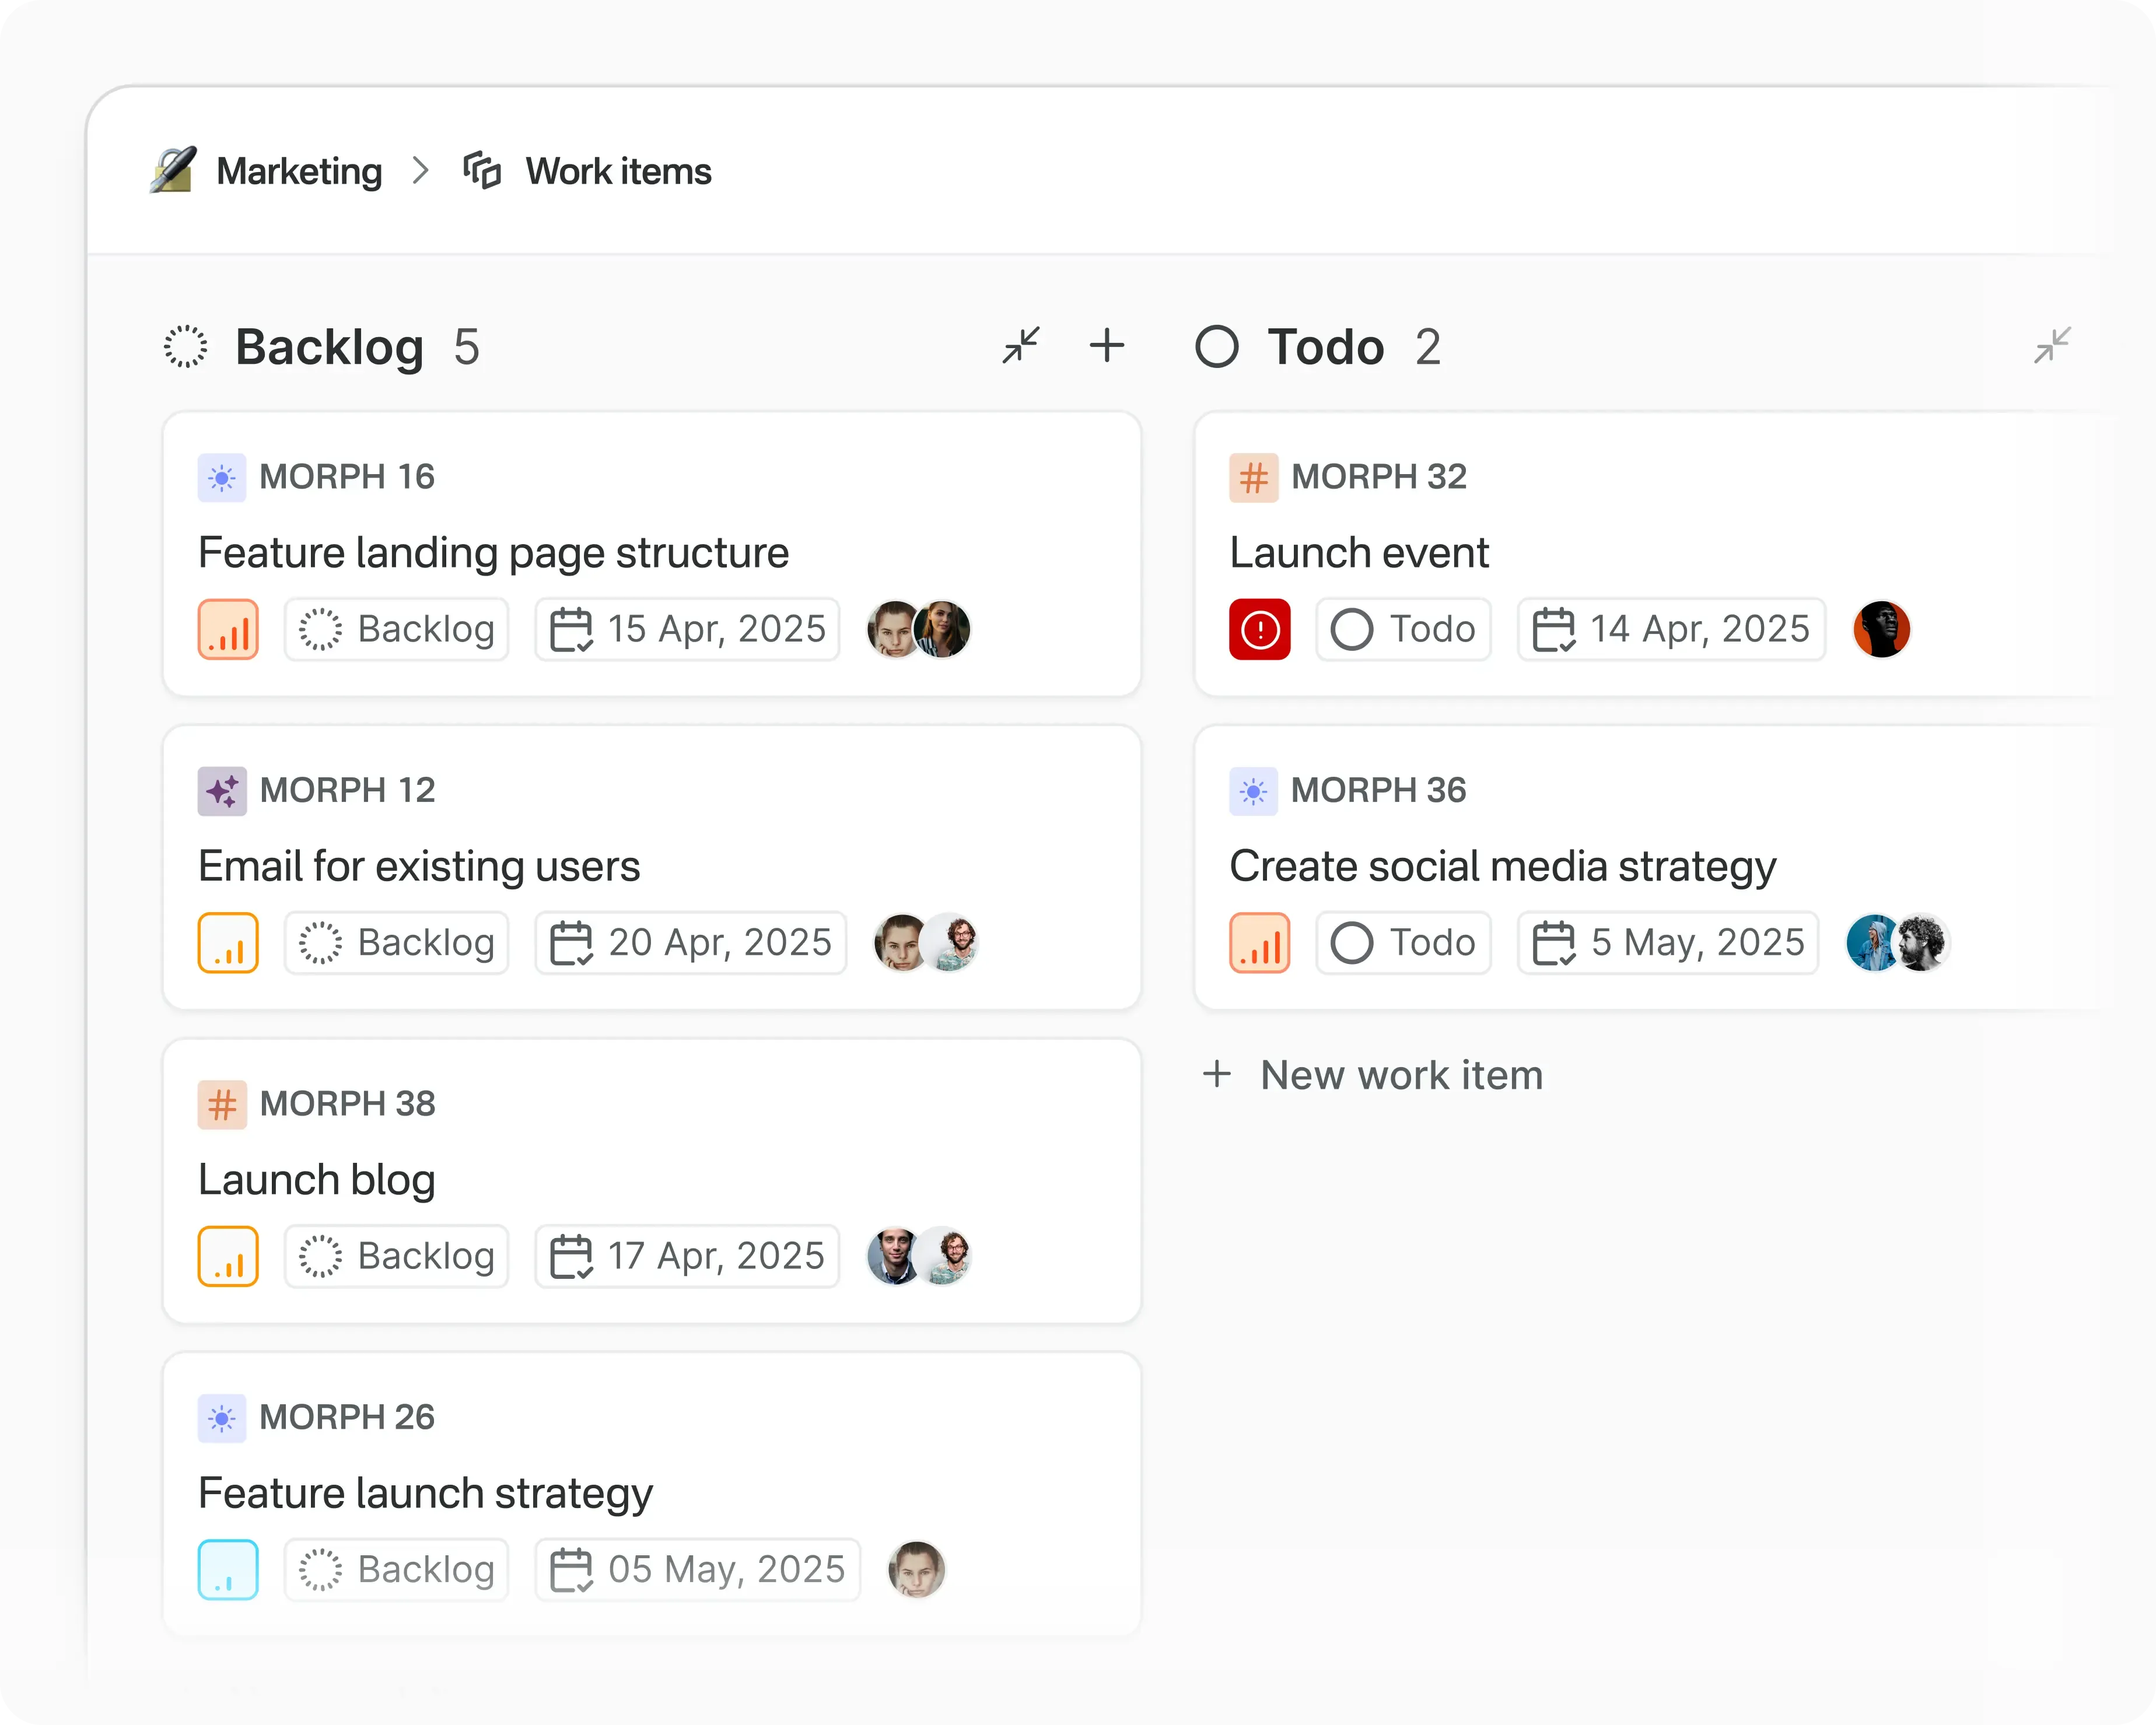
Task: Open urgent priority icon on Launch event
Action: [1259, 630]
